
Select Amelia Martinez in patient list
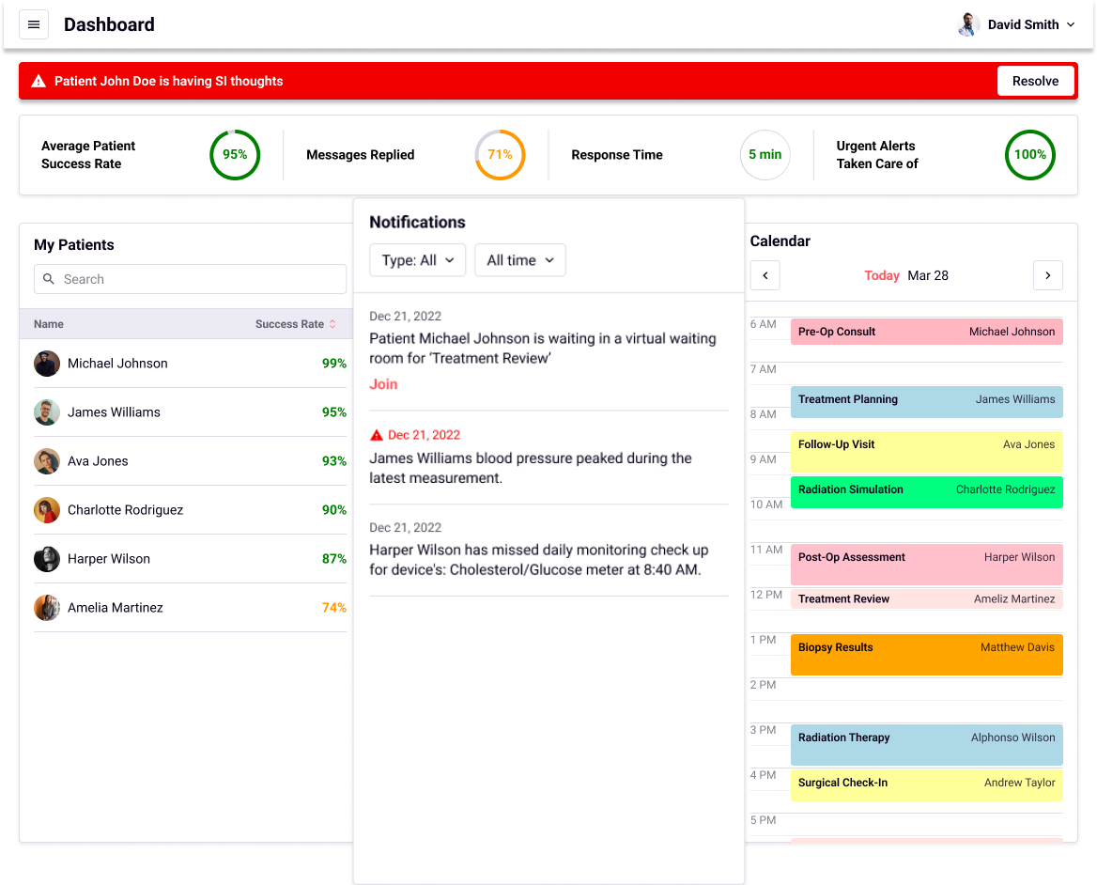115,608
